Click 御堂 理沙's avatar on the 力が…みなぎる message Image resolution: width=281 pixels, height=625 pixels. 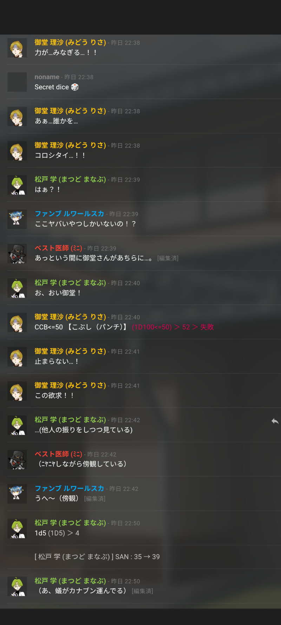[17, 48]
